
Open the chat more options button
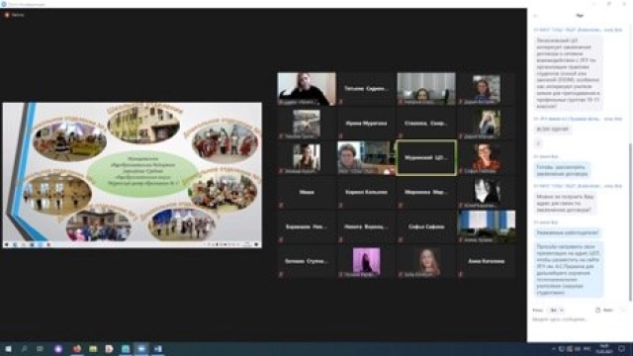(x=623, y=310)
